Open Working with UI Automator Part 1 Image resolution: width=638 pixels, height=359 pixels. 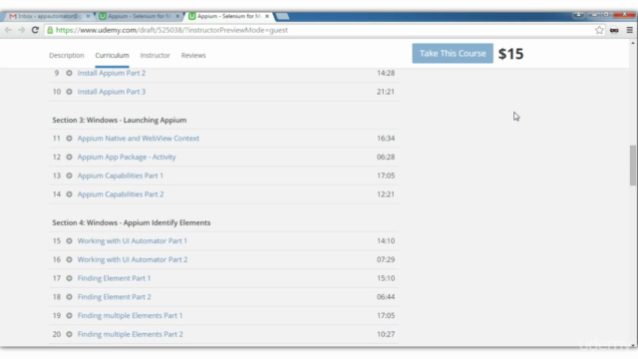click(x=133, y=241)
